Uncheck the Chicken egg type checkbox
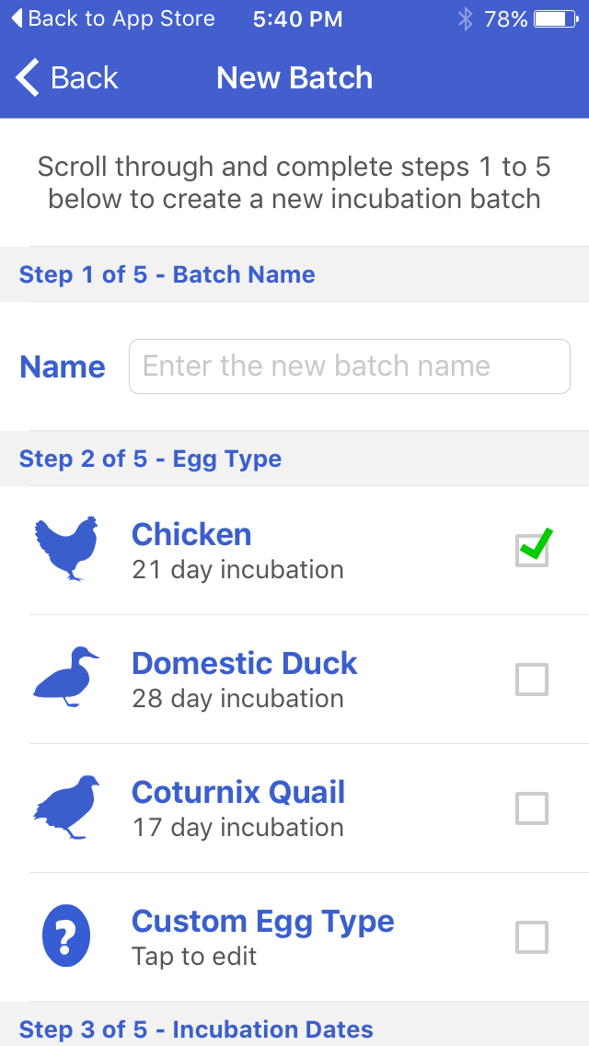Screen dimensions: 589x1046 (532, 550)
